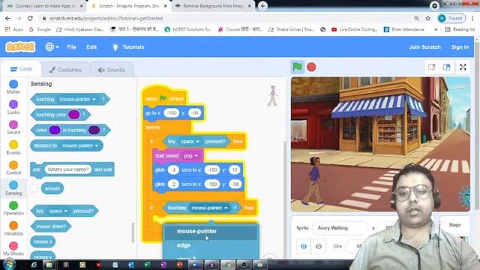The height and width of the screenshot is (270, 480).
Task: Click the blocks palette scrollbar
Action: pos(133,232)
